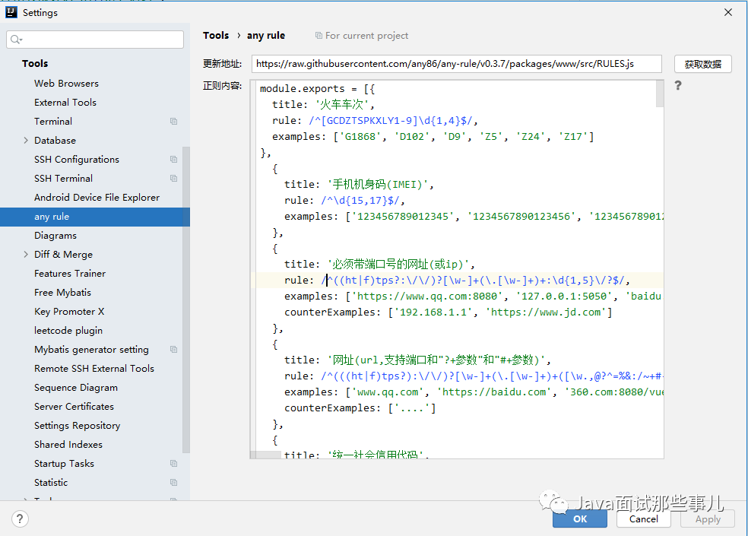Click the Cancel button

pyautogui.click(x=643, y=519)
